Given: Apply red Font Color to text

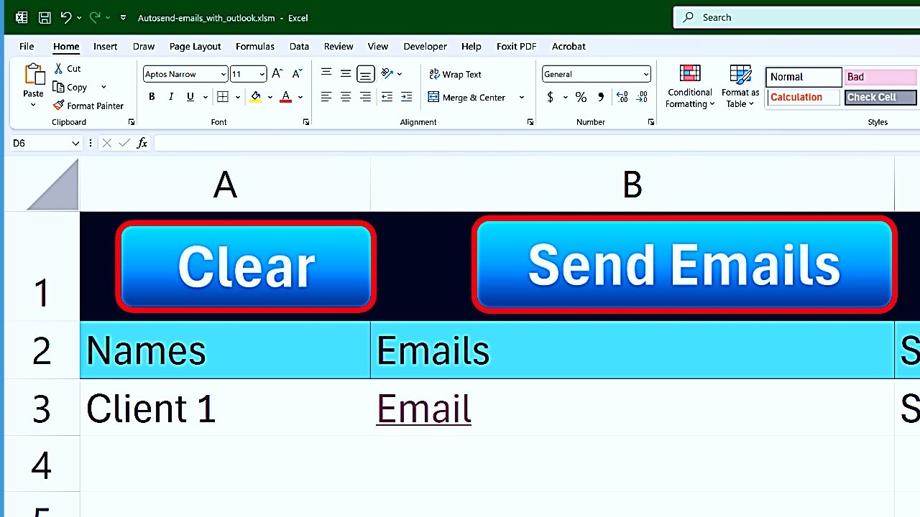Looking at the screenshot, I should [x=286, y=97].
